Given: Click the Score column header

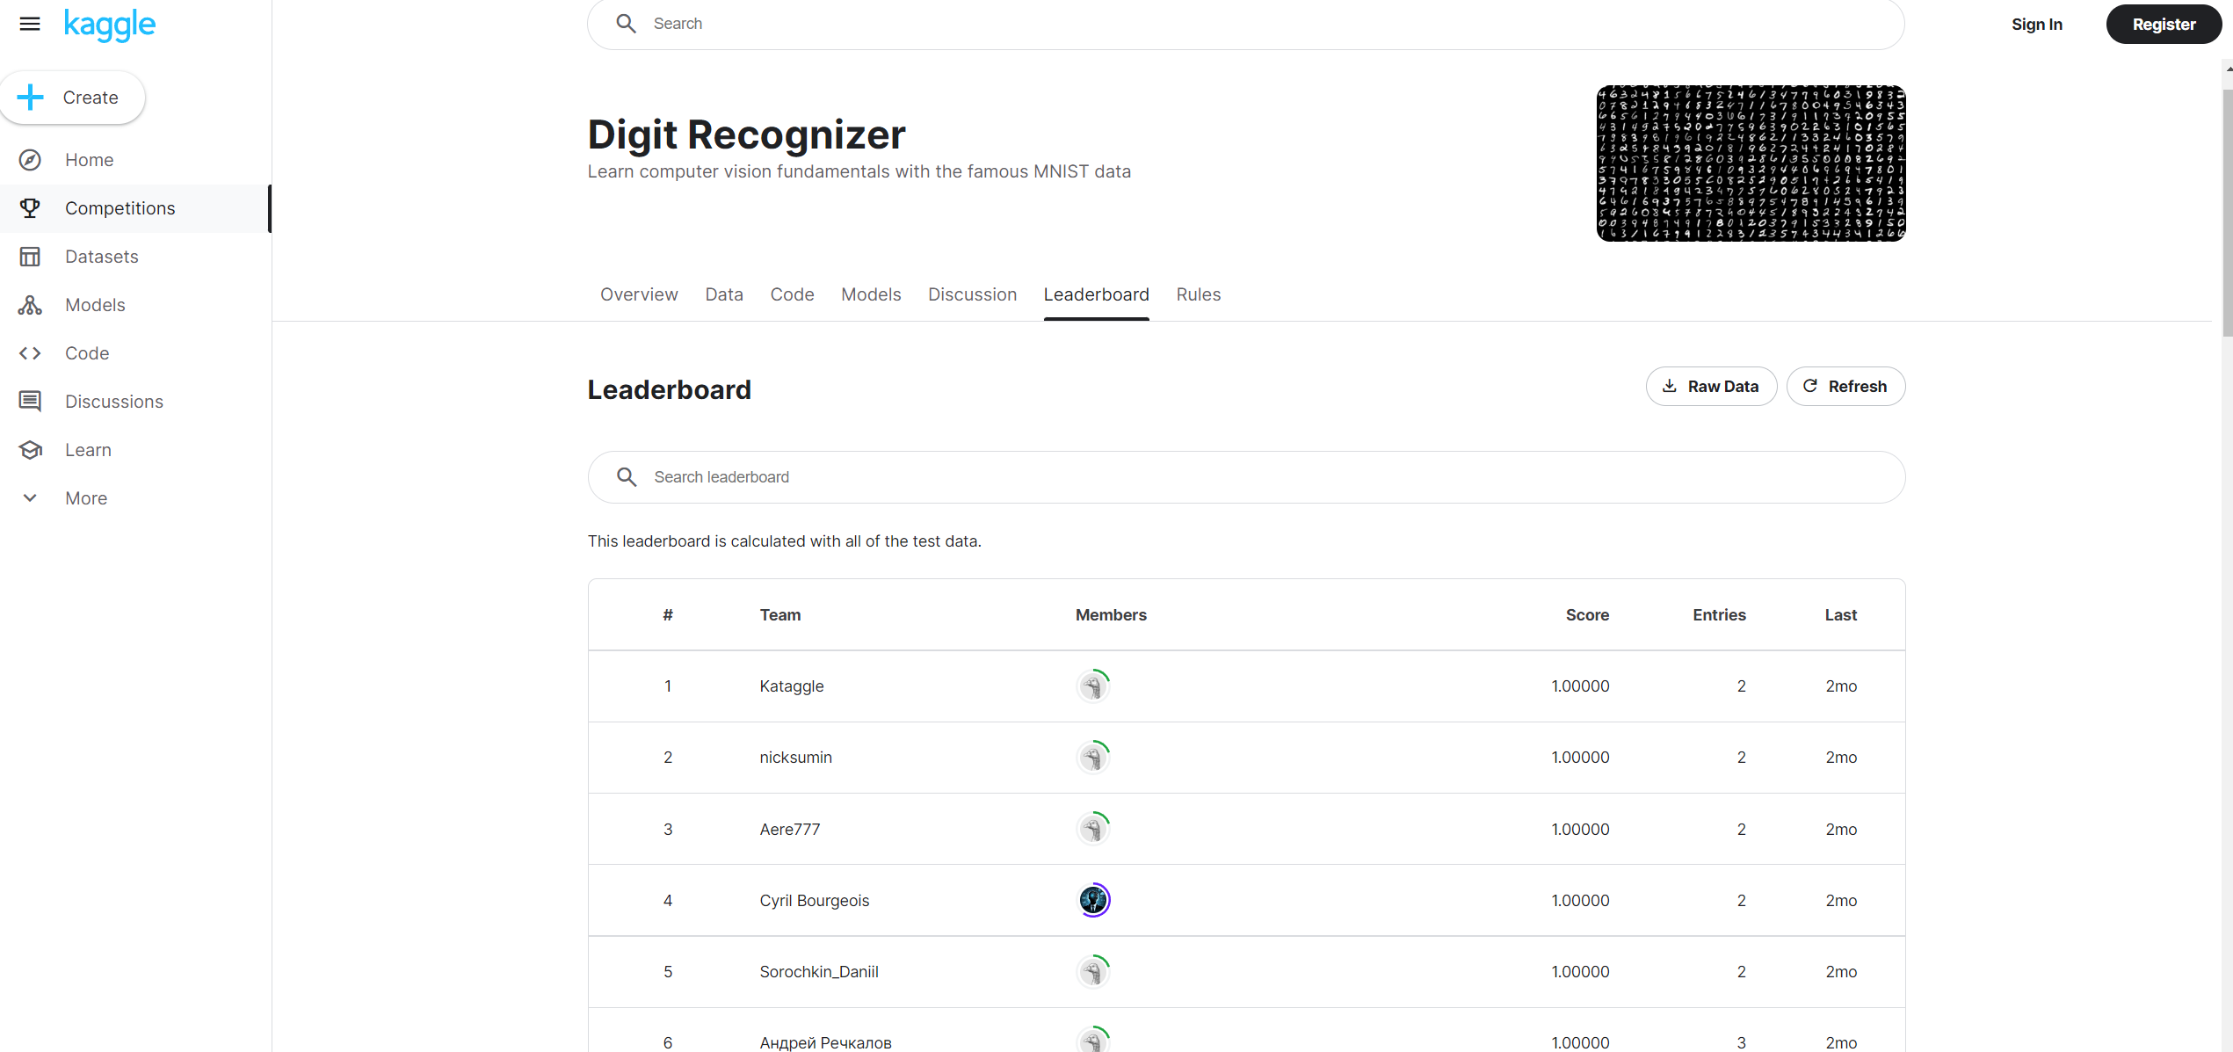Looking at the screenshot, I should click(1587, 615).
